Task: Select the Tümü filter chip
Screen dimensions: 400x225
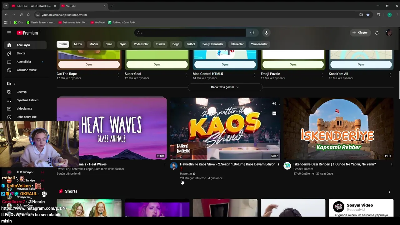Action: point(63,44)
